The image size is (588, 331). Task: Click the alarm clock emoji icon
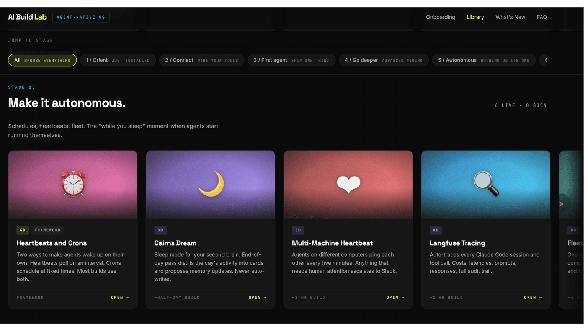coord(73,184)
